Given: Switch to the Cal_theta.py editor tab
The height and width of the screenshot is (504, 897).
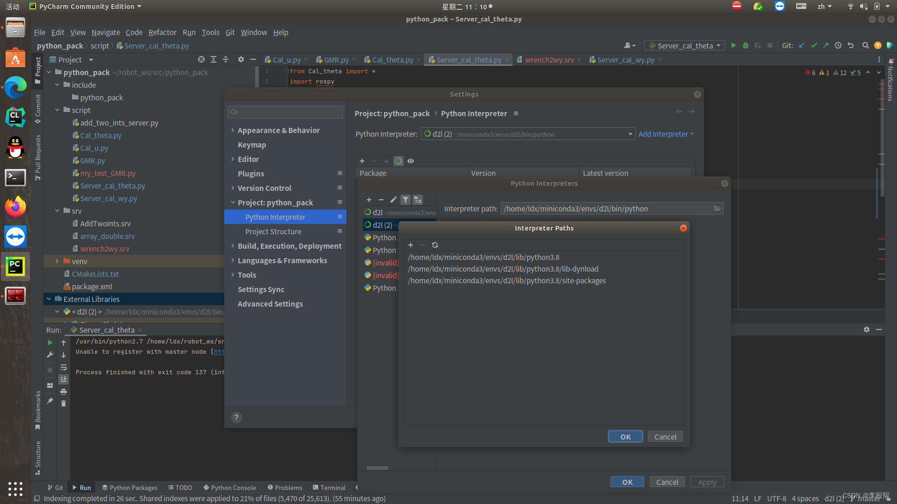Looking at the screenshot, I should (392, 60).
